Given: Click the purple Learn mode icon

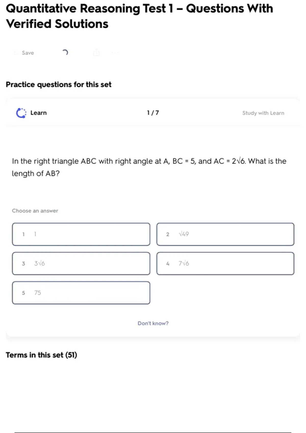Looking at the screenshot, I should [21, 113].
